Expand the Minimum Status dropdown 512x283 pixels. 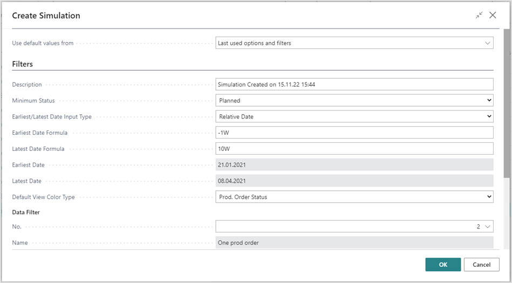click(x=354, y=100)
